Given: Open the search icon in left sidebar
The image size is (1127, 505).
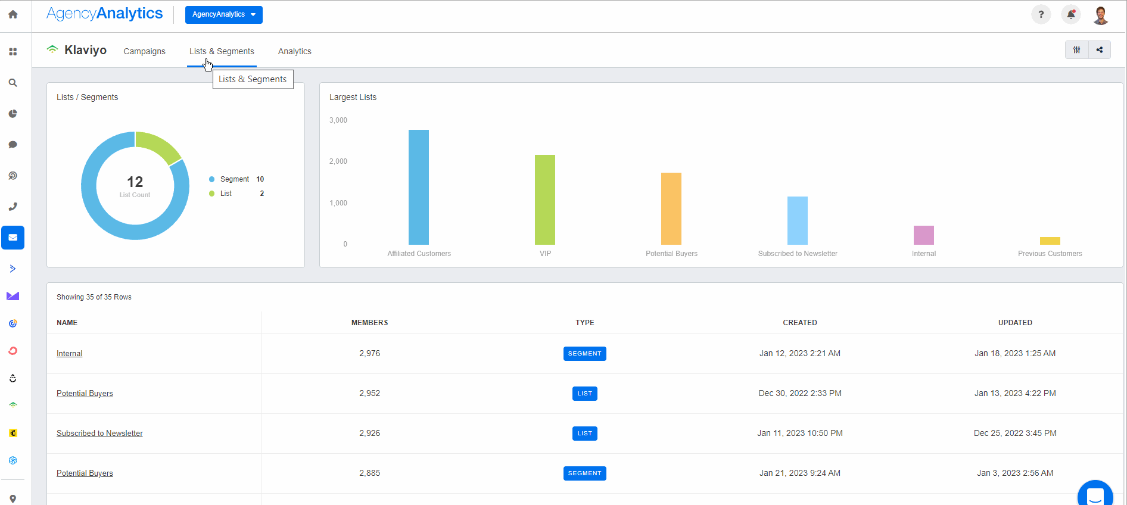Looking at the screenshot, I should pos(13,83).
